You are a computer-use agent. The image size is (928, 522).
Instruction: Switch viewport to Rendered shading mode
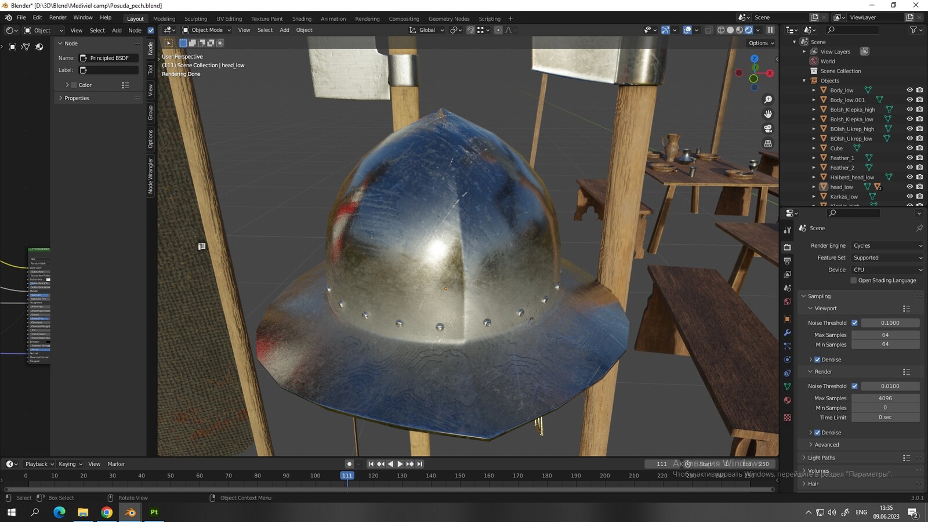(x=748, y=30)
